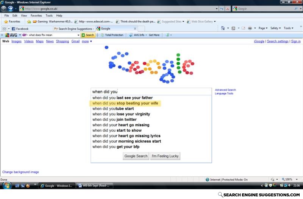Open the Help menu
303x199 pixels.
click(59, 16)
